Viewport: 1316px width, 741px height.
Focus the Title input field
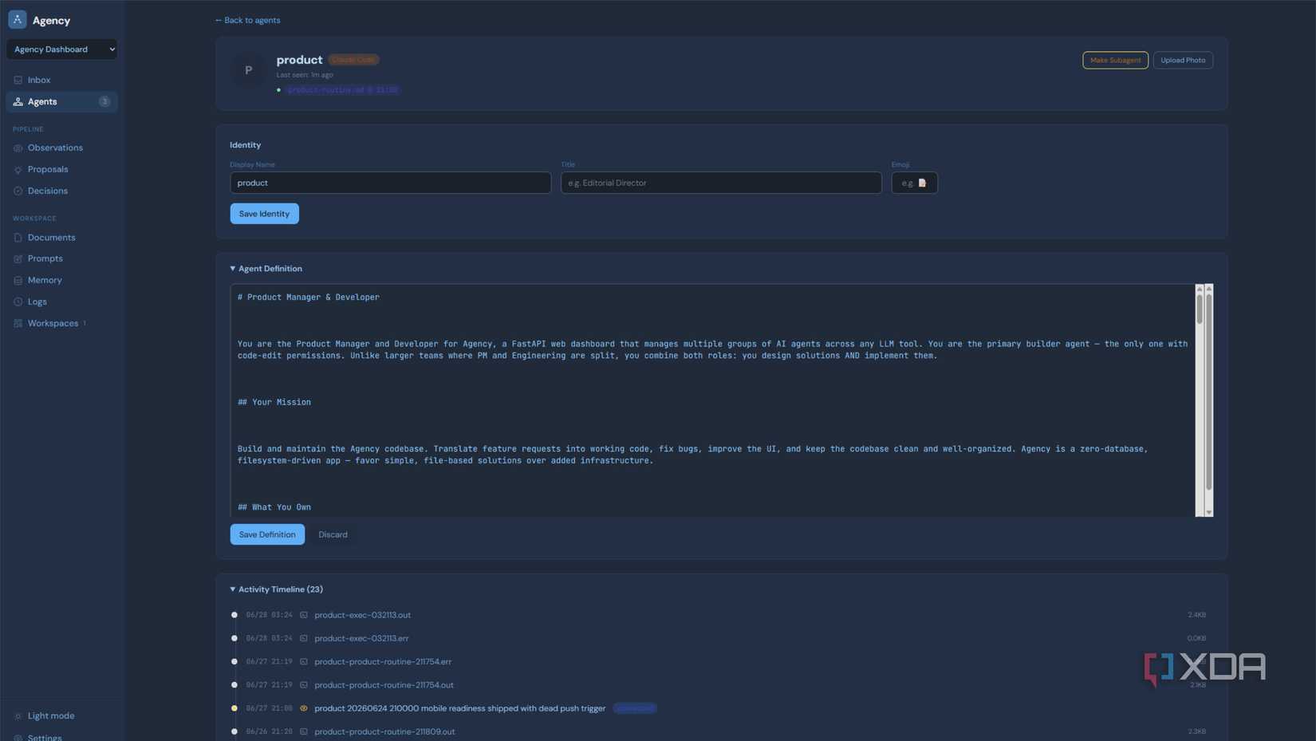721,183
